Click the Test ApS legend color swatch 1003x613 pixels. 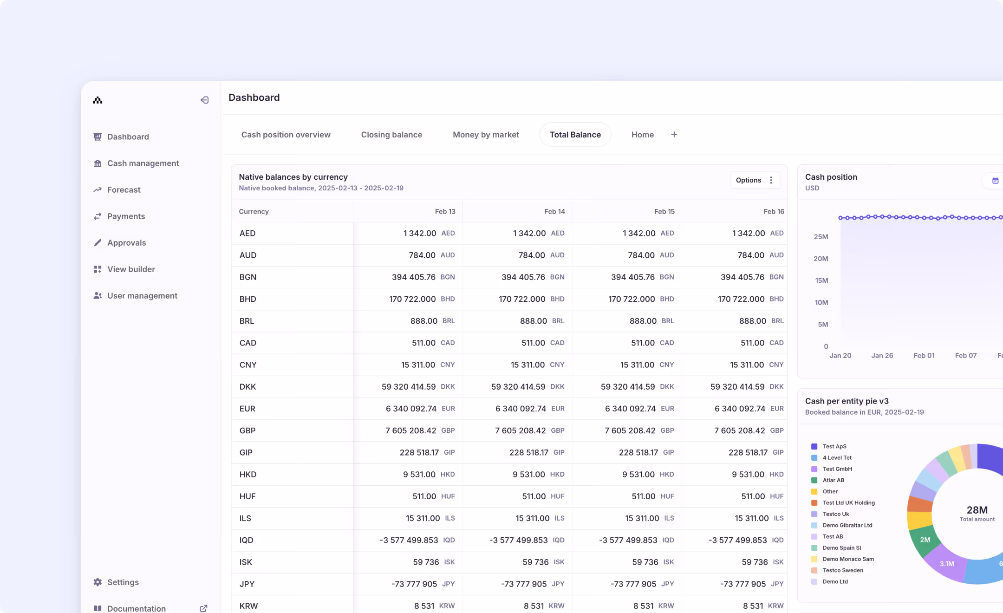[x=814, y=447]
